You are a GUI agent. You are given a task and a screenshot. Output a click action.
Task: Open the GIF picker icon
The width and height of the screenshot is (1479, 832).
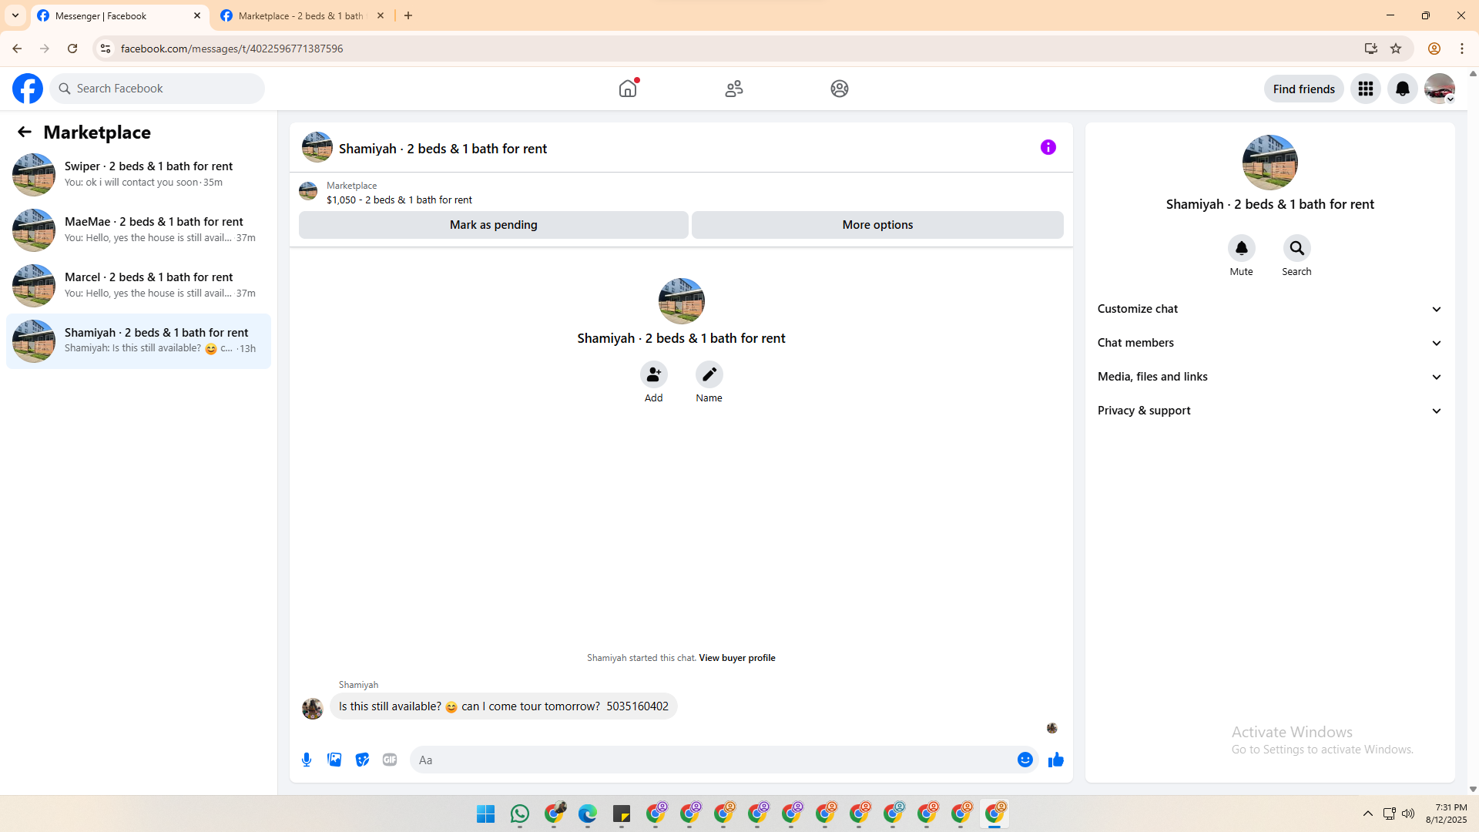tap(390, 760)
